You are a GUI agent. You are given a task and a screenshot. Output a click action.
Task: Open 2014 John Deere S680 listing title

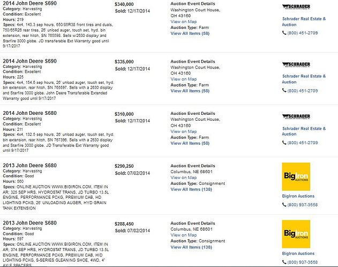[x=30, y=113]
